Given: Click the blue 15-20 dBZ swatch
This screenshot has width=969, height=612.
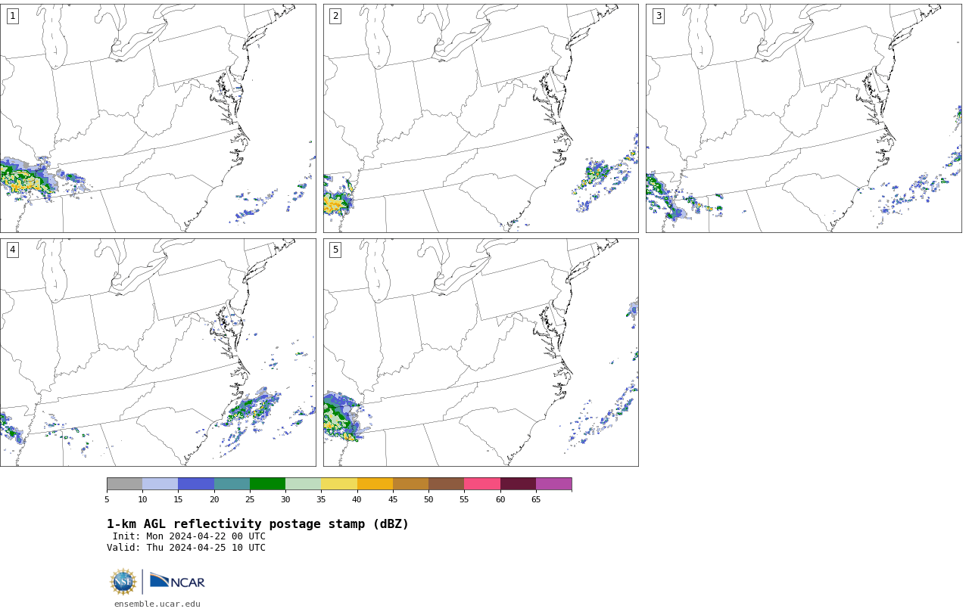Looking at the screenshot, I should pyautogui.click(x=196, y=484).
